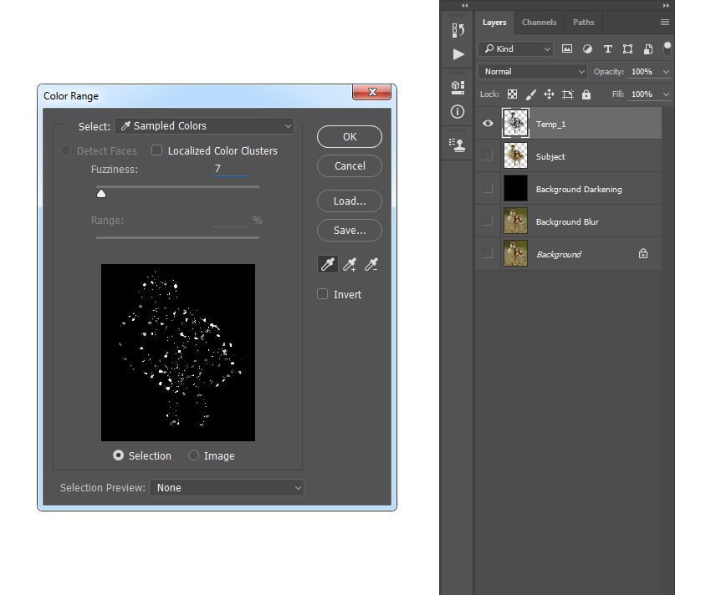Filter layers by type (T) icon

pos(607,49)
